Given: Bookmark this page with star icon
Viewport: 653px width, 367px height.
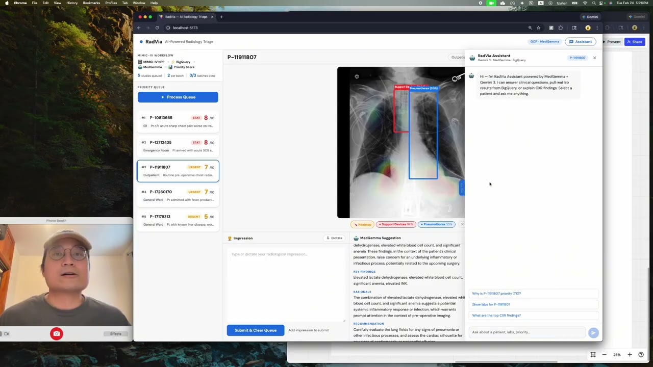Looking at the screenshot, I should [x=538, y=28].
